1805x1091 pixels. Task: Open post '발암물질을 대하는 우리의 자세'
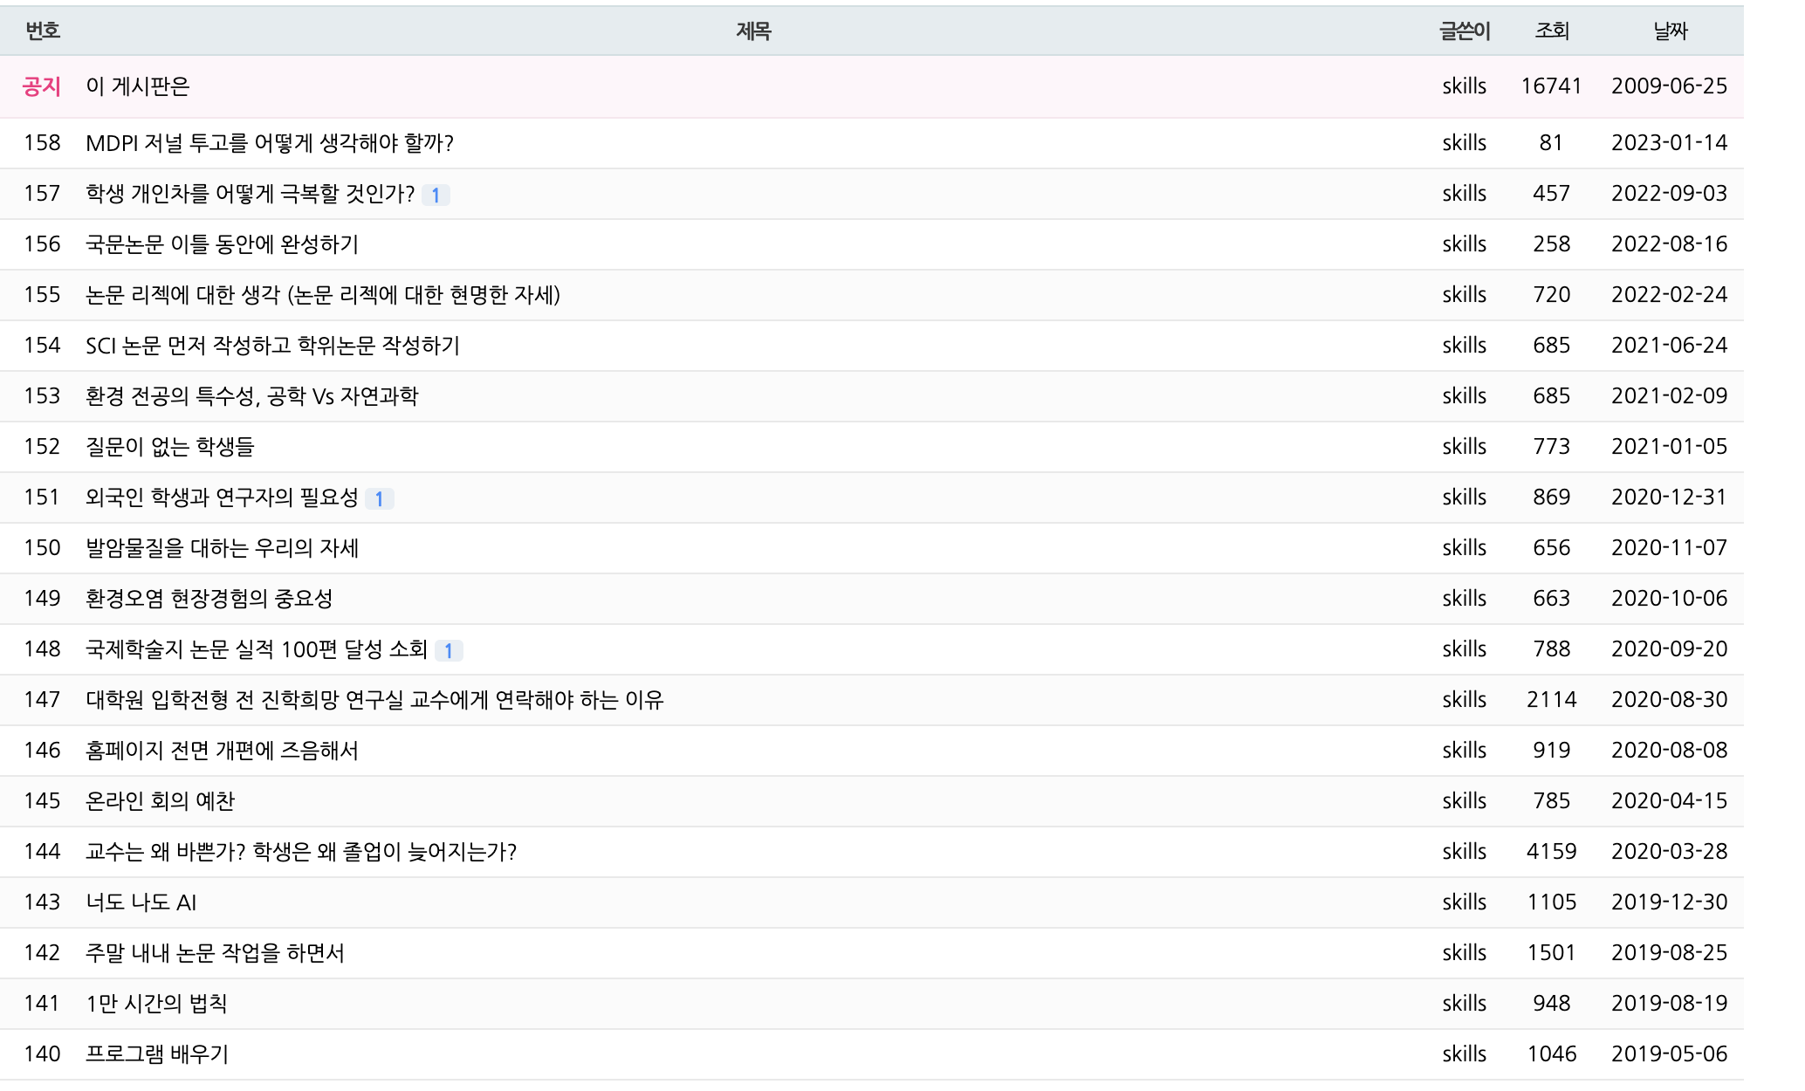pos(222,548)
